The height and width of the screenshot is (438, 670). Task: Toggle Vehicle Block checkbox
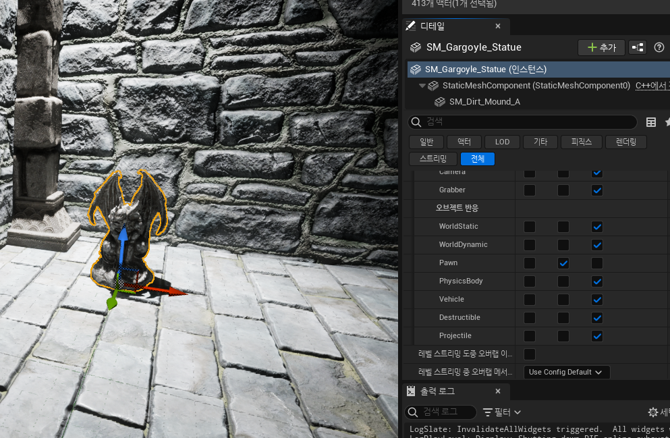coord(597,300)
